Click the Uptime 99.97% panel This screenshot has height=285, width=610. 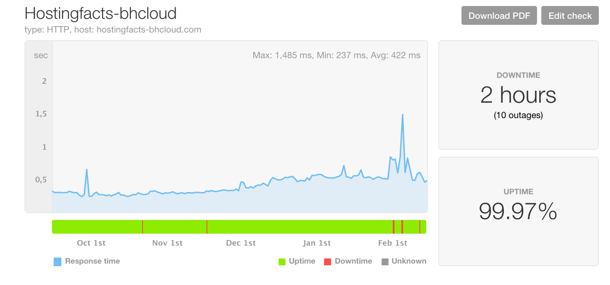point(518,211)
